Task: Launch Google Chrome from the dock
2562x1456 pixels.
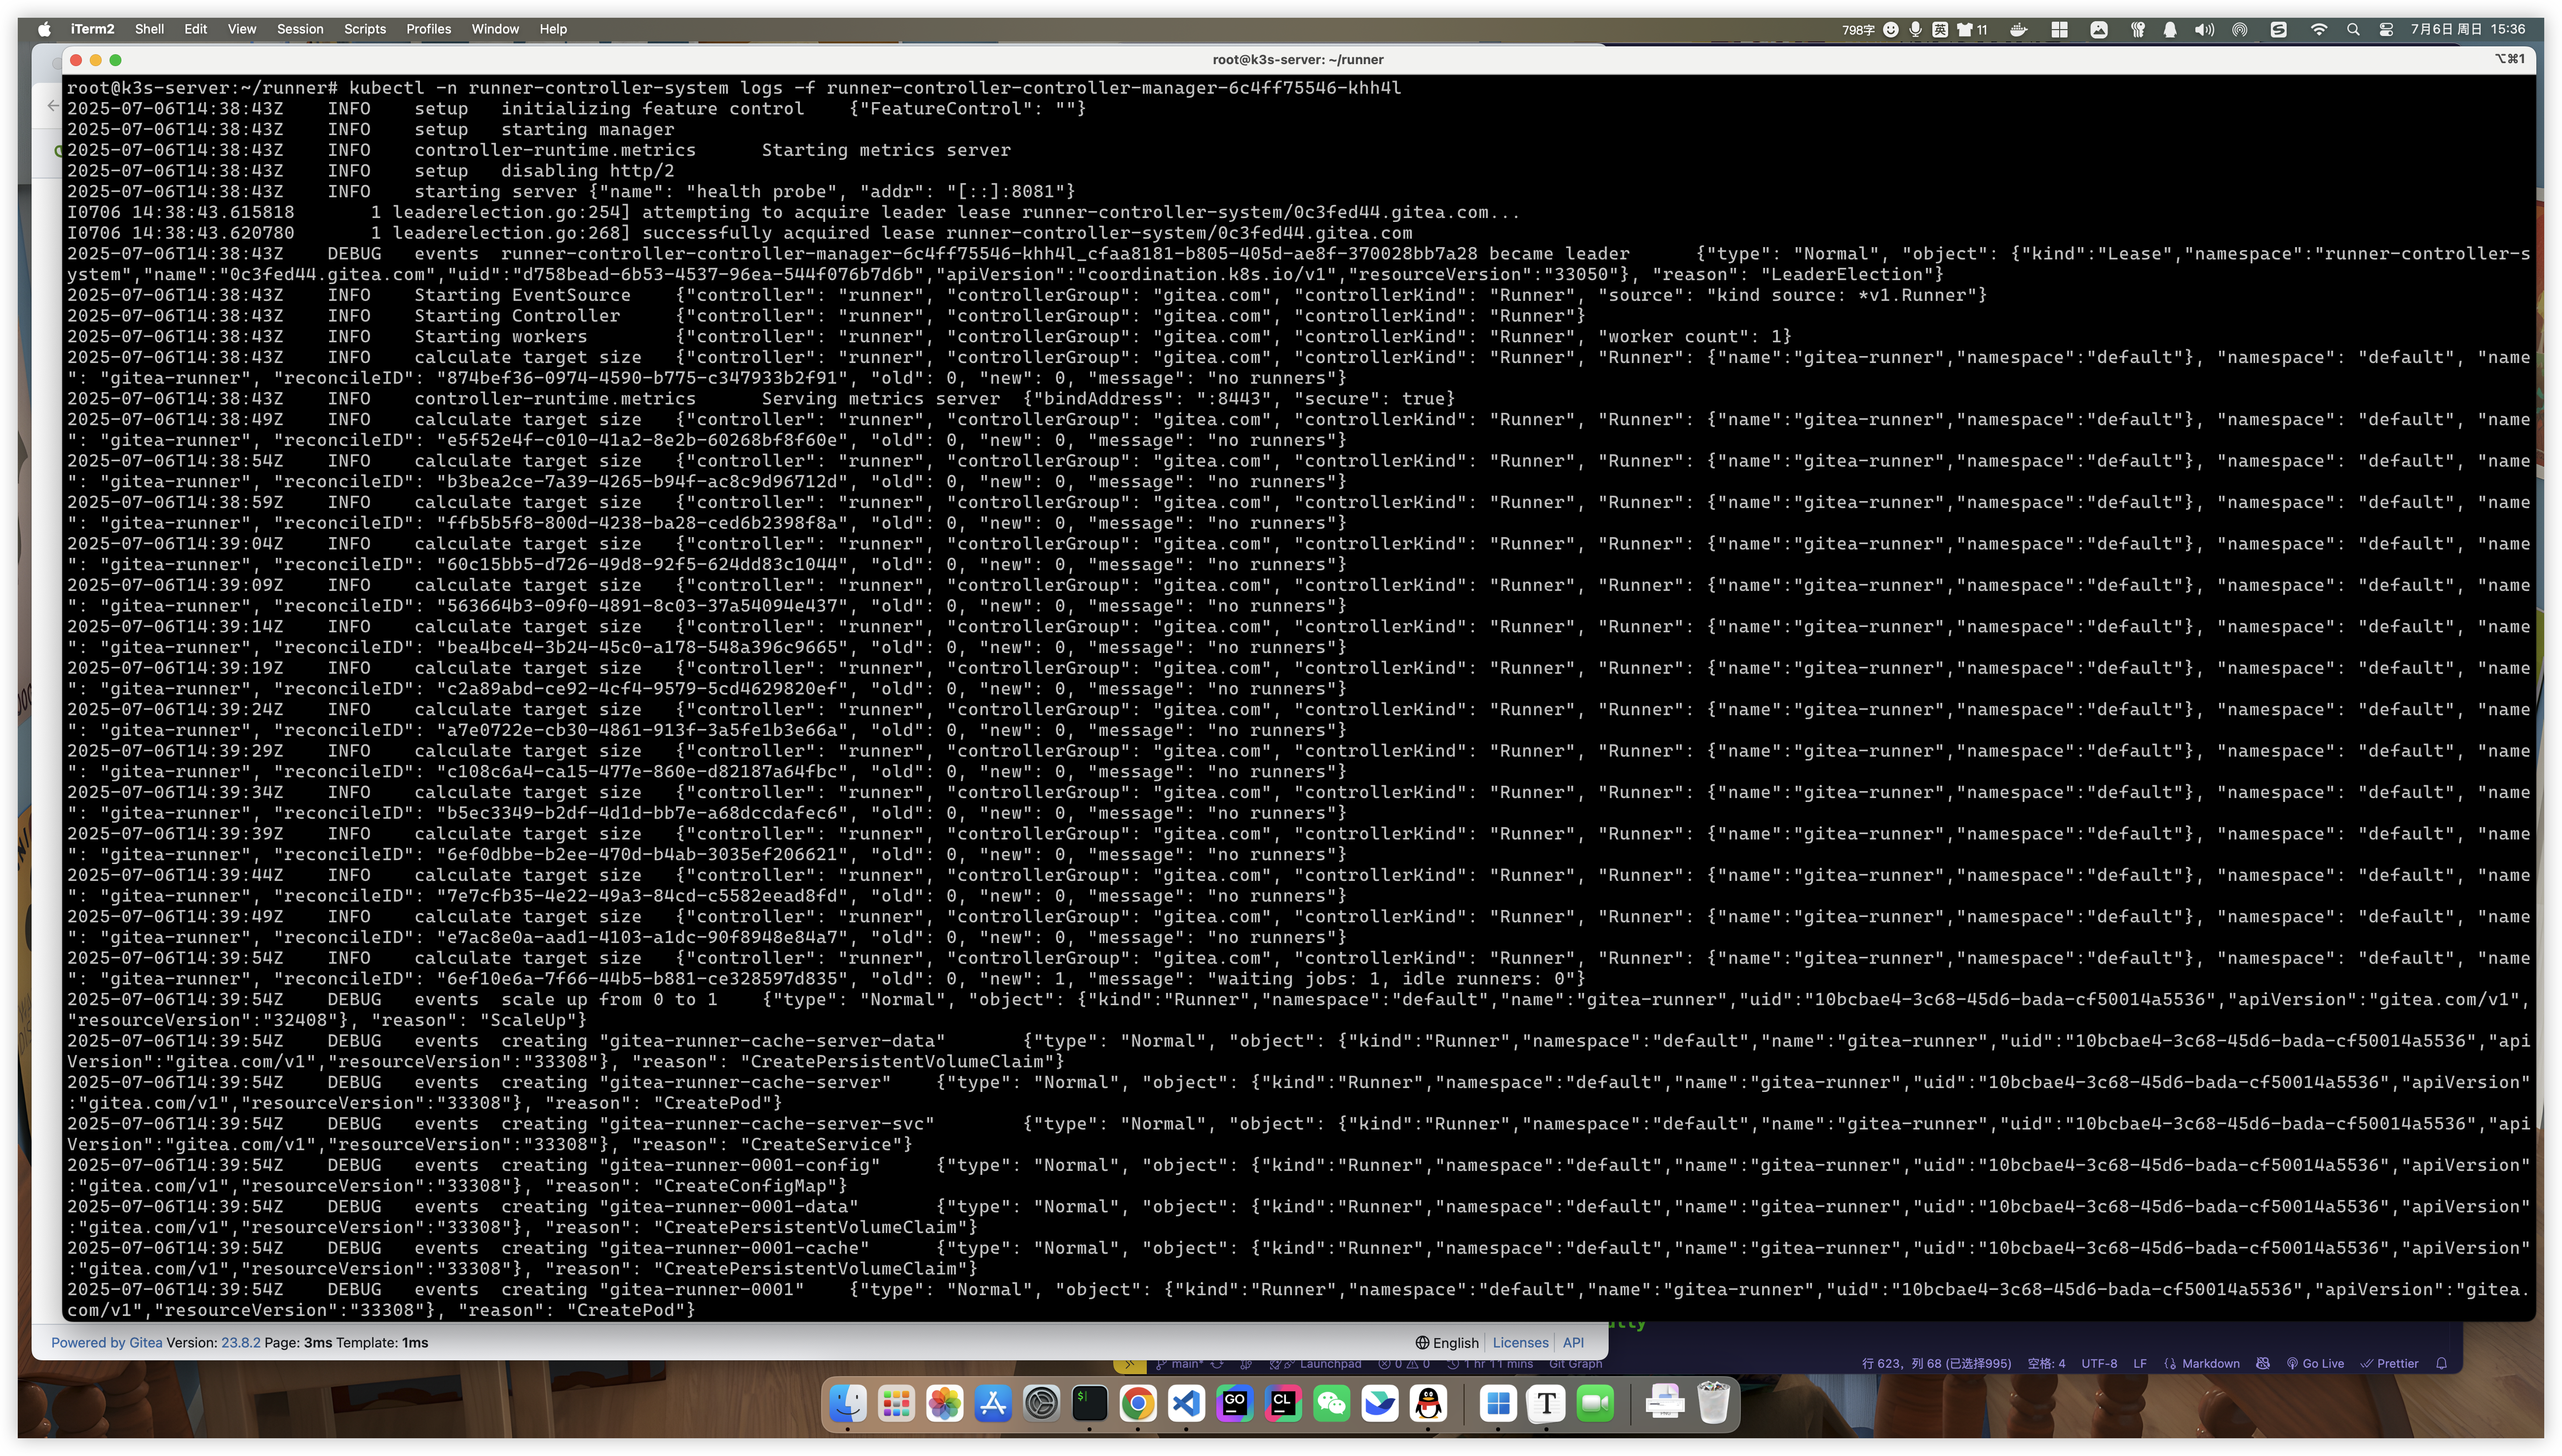Action: [x=1137, y=1403]
